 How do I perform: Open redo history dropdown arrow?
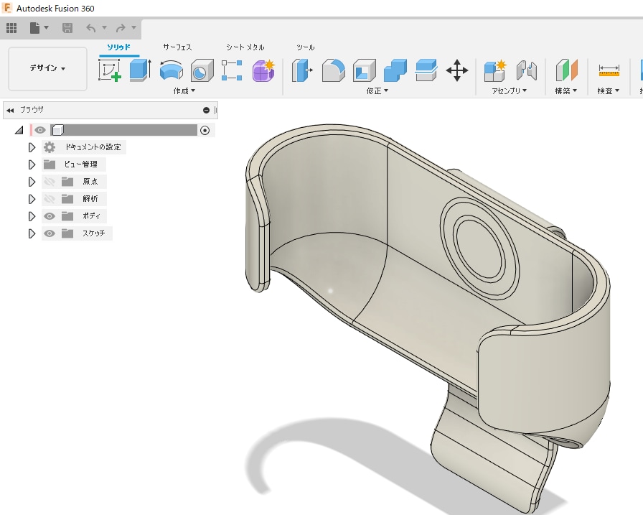coord(133,27)
